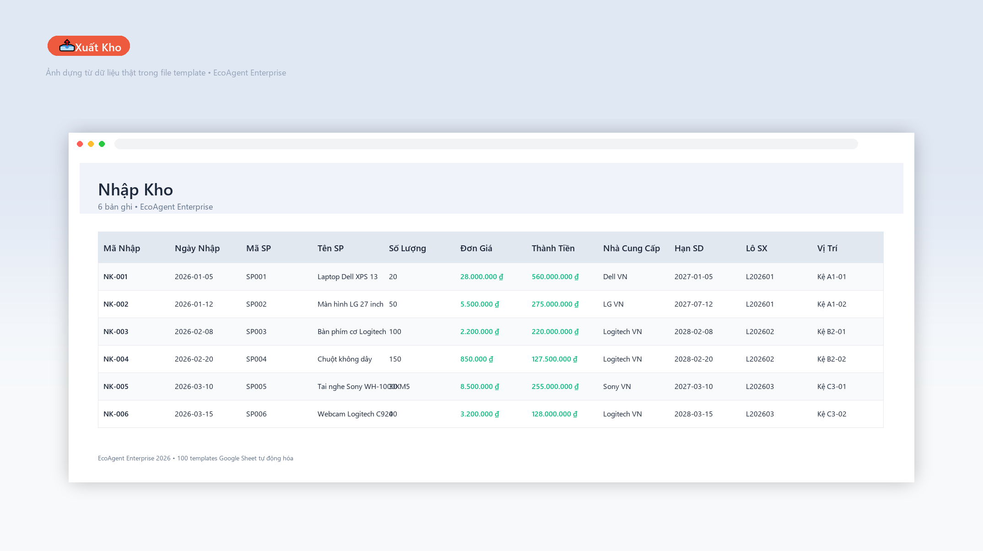Viewport: 983px width, 551px height.
Task: Click the green maximize window dot
Action: click(102, 144)
